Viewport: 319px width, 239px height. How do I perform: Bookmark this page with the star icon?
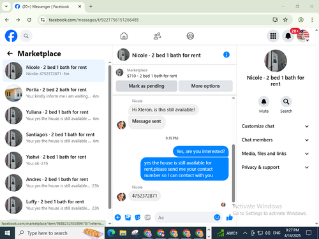coord(285,20)
